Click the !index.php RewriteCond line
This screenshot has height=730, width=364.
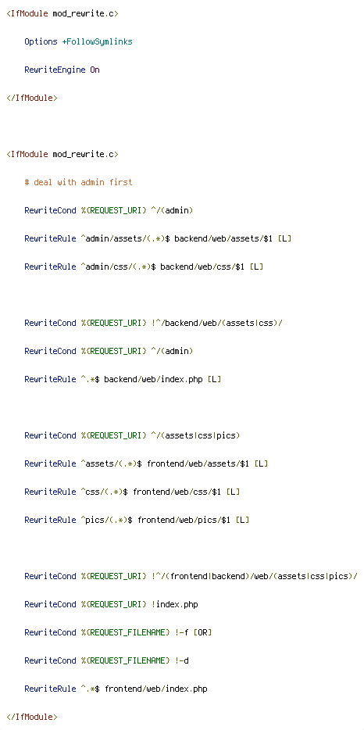click(111, 604)
